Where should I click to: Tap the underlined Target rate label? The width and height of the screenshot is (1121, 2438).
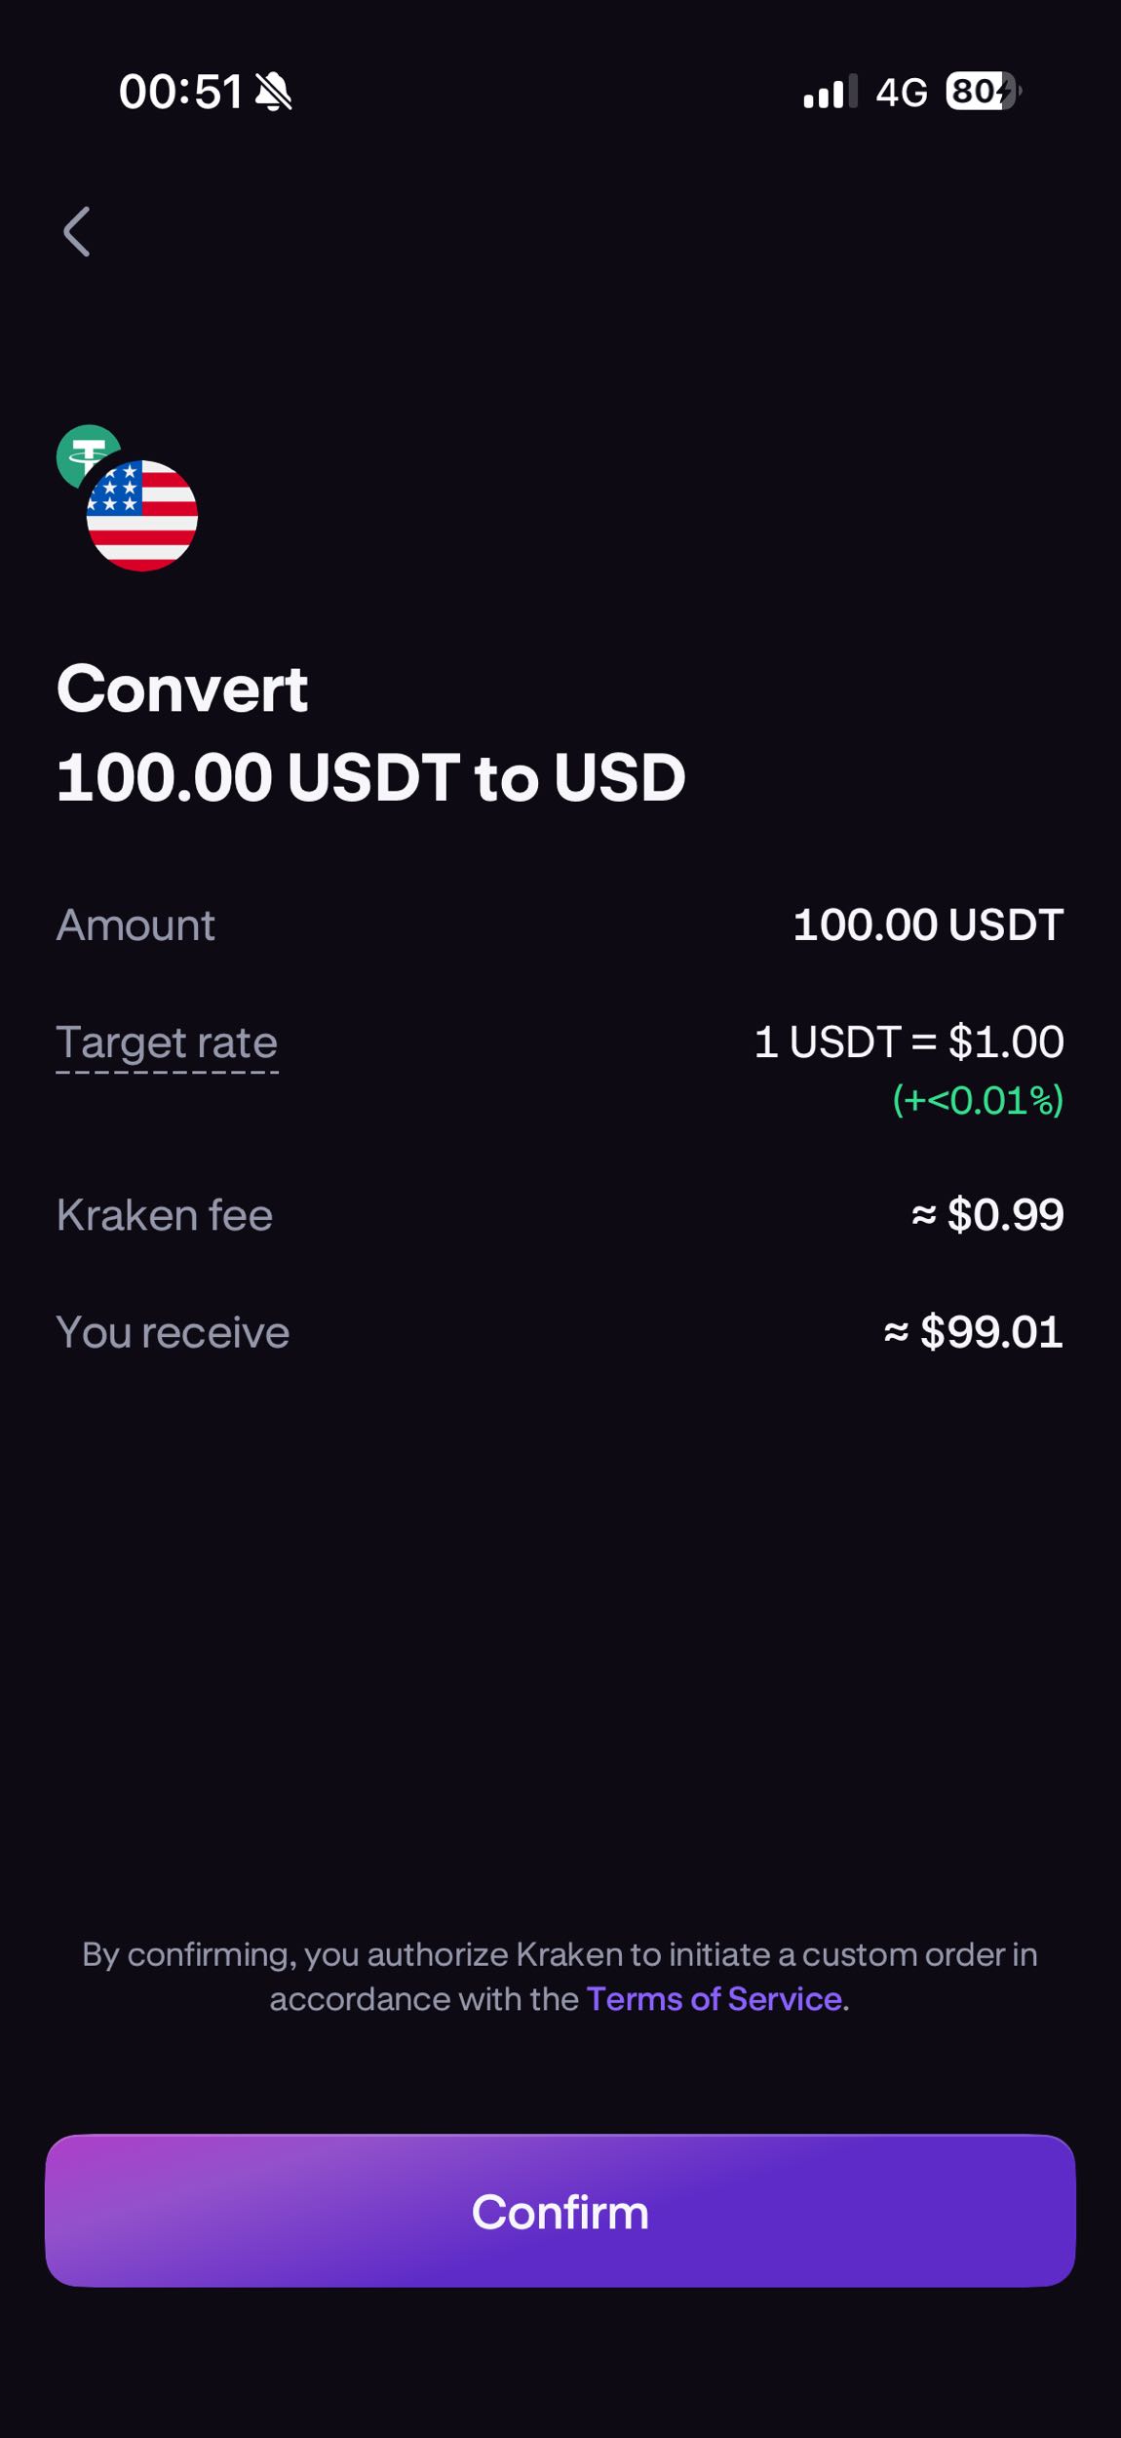[167, 1042]
